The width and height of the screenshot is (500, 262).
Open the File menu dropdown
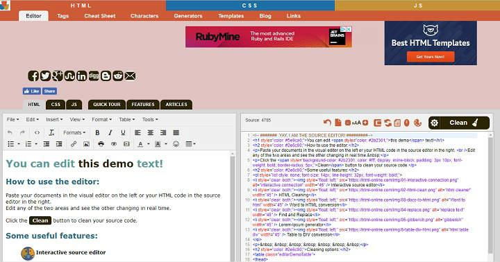13,119
